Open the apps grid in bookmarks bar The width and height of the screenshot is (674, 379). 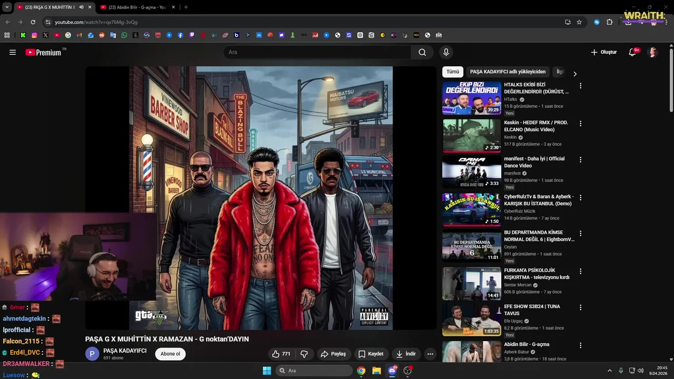[x=7, y=35]
